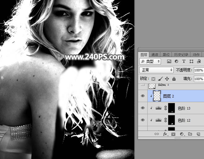Filter for pixel layers icon
Viewport: 204px width, 159px height.
tap(169, 61)
